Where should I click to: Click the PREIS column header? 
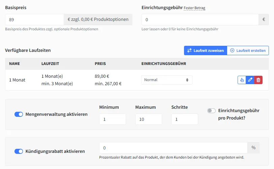pos(100,64)
